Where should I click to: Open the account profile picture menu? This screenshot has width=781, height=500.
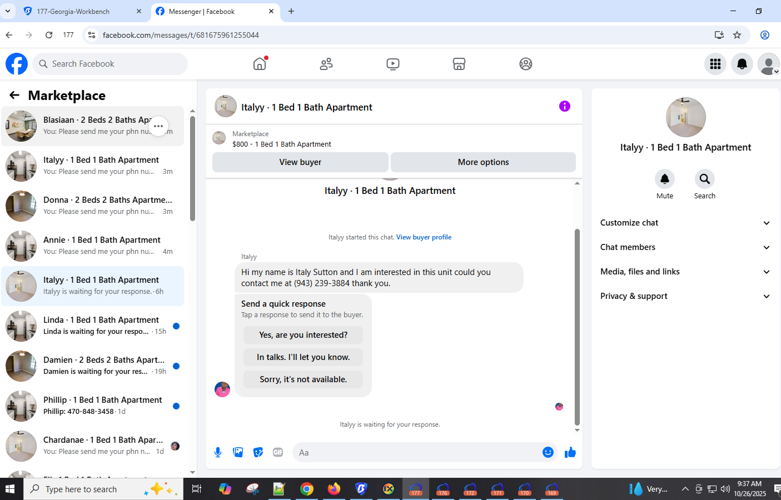coord(769,64)
